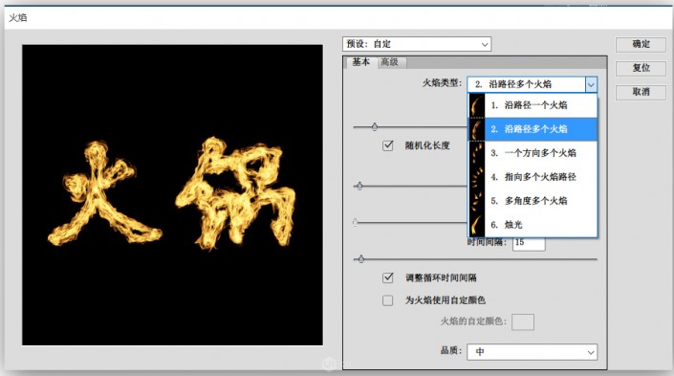674x376 pixels.
Task: Click the flame icon beside 沿路径一个火焰
Action: (477, 105)
